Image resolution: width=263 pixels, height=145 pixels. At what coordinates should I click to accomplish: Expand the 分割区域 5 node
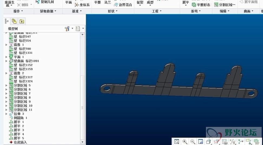pyautogui.click(x=6, y=86)
